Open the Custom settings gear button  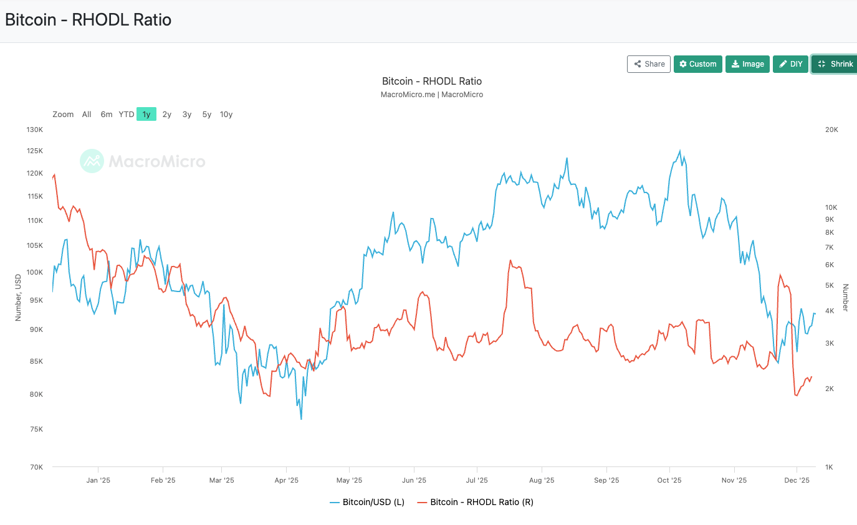tap(697, 64)
